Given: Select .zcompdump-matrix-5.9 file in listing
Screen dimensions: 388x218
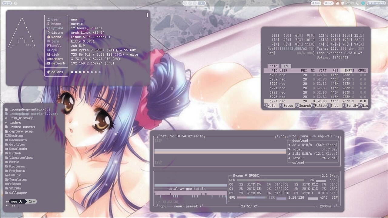Looking at the screenshot, I should [x=30, y=109].
